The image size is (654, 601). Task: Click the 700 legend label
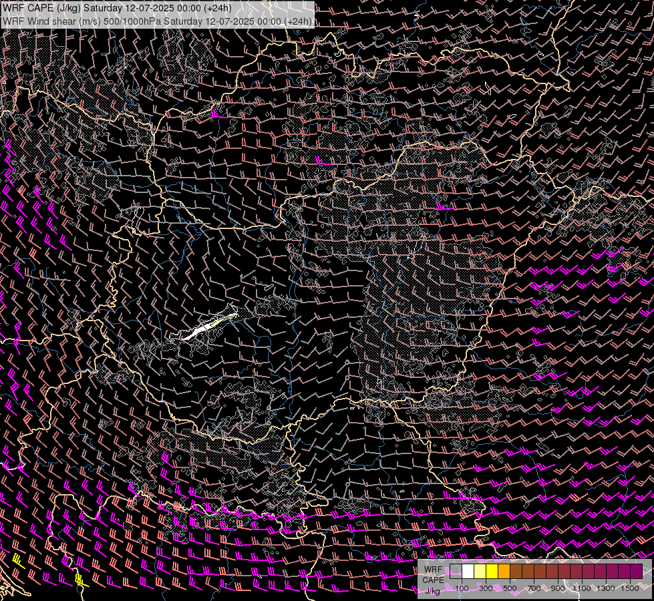(x=534, y=588)
